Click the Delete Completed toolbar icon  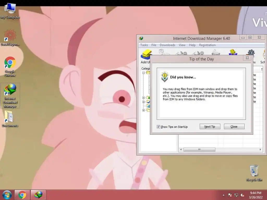point(233,52)
